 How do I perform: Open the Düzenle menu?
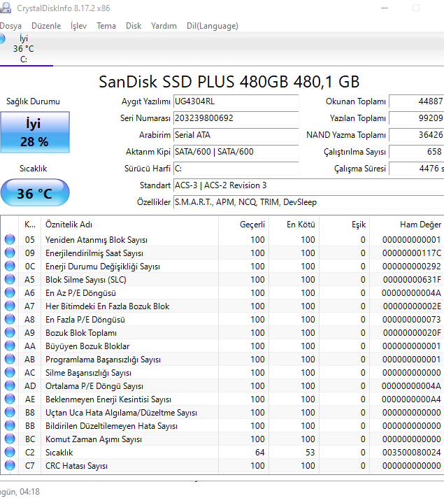[x=46, y=26]
